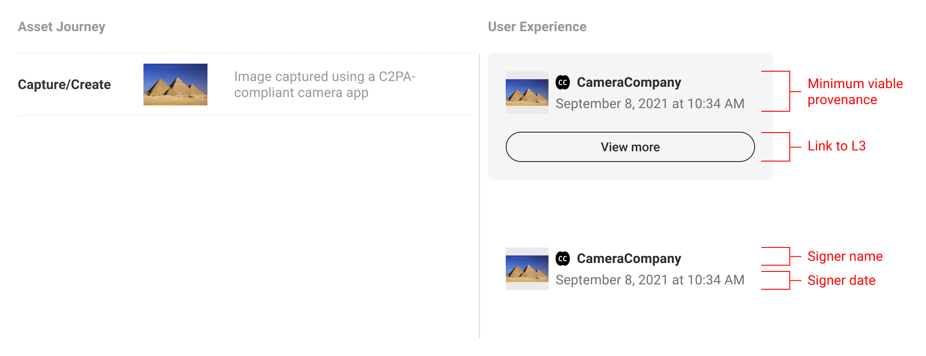926x356 pixels.
Task: Select the Capture/Create row label
Action: [64, 85]
